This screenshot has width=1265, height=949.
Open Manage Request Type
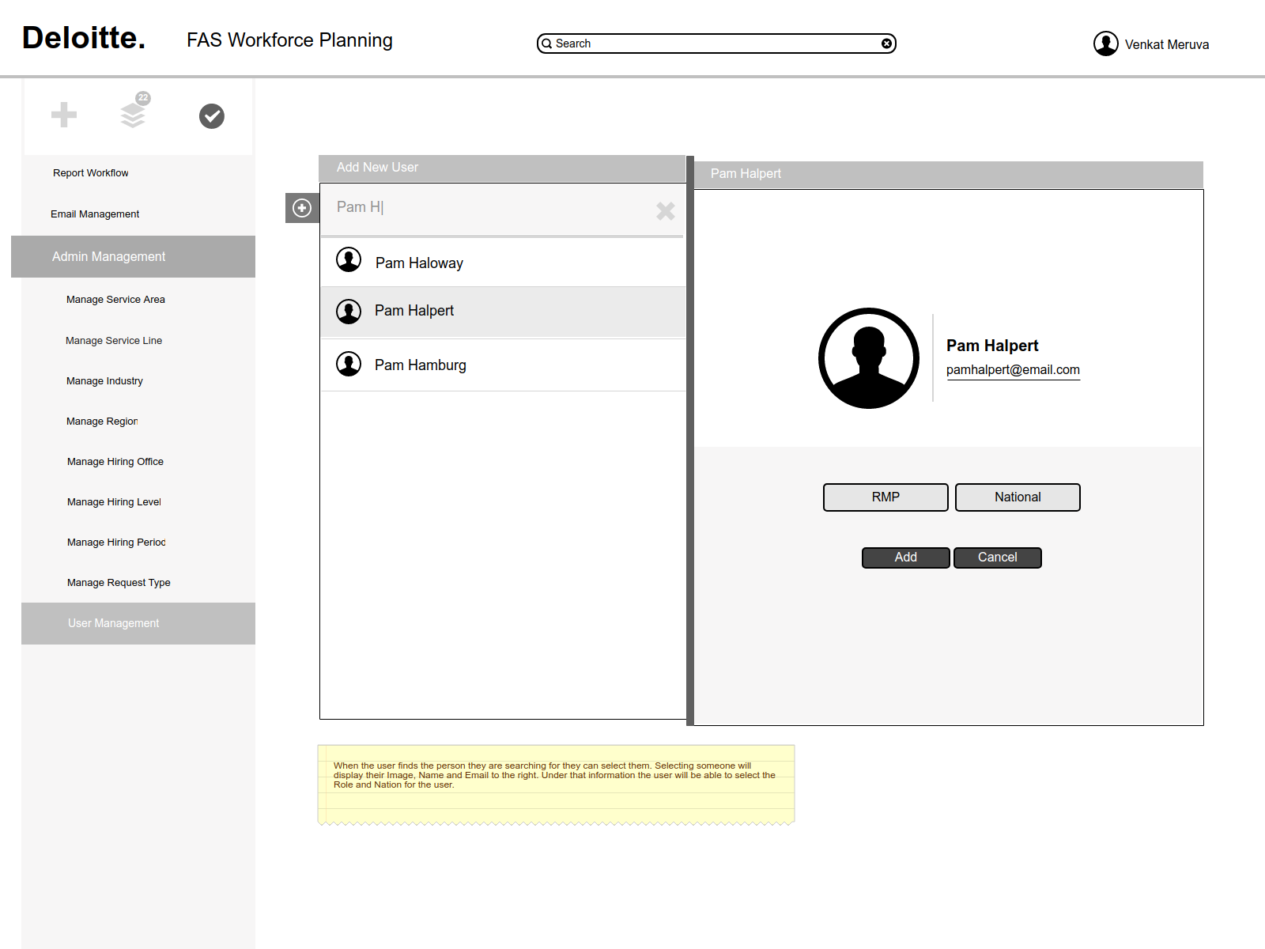[x=119, y=583]
